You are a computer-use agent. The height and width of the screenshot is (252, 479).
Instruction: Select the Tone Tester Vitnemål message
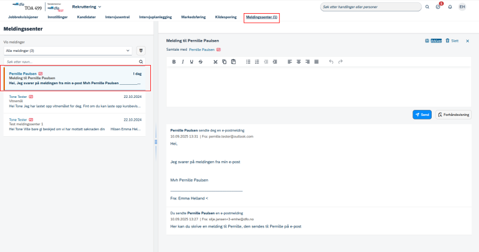(x=75, y=102)
